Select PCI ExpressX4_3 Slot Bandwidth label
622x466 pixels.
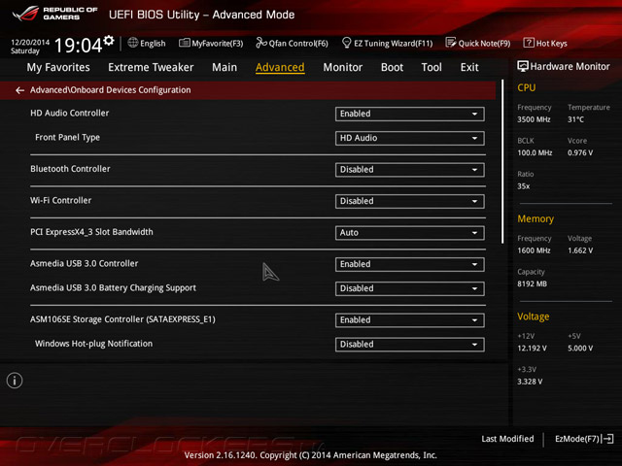click(x=91, y=232)
